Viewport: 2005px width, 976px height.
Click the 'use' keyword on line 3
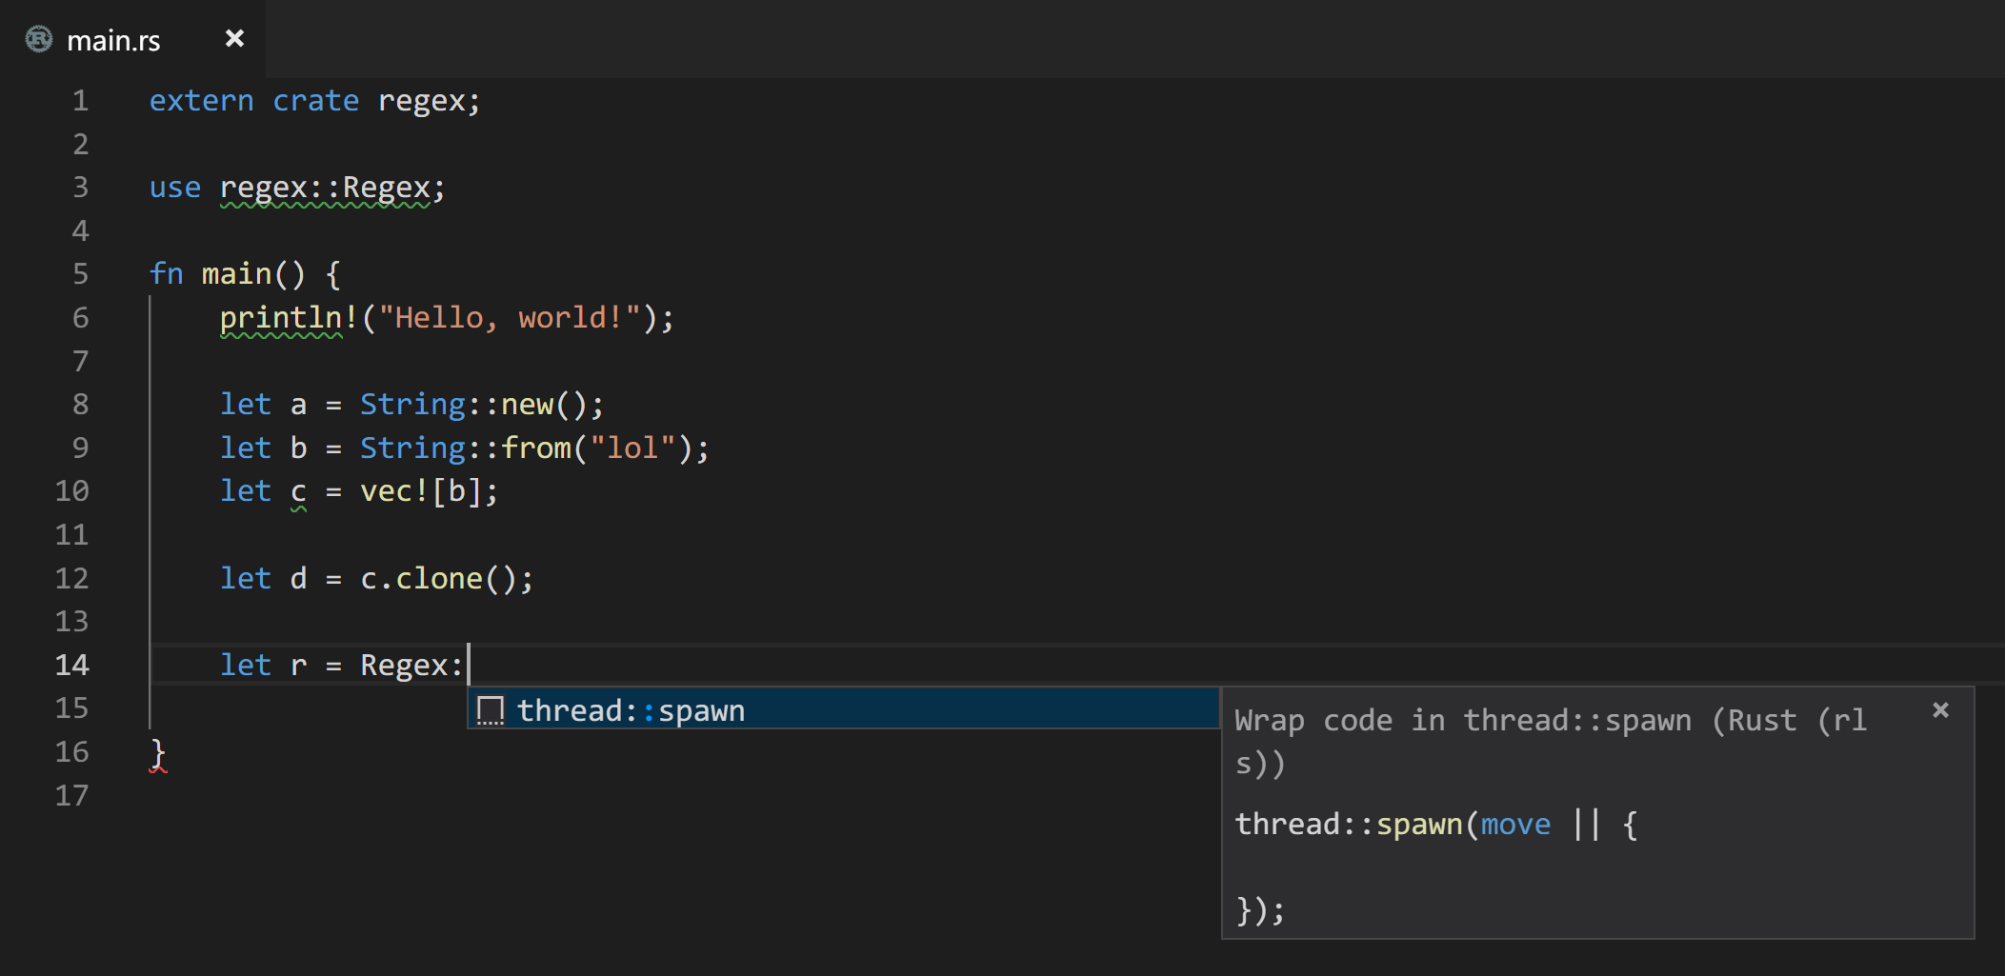175,188
